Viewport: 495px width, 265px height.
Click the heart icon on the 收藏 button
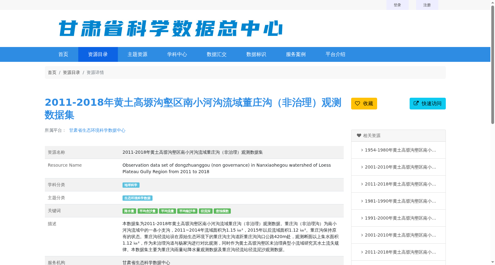pos(357,103)
